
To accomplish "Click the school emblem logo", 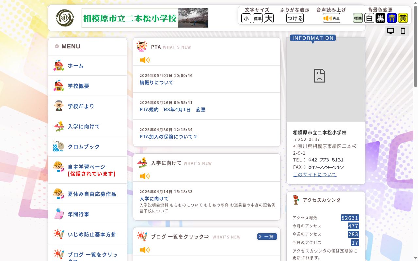I will point(65,18).
